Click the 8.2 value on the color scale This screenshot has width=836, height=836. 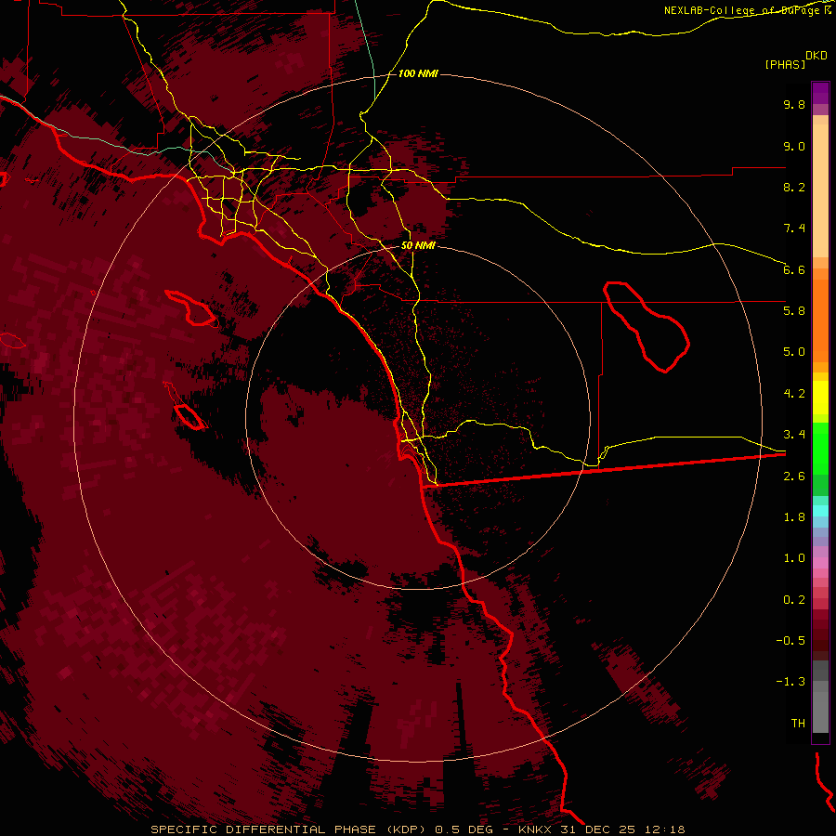coord(794,187)
